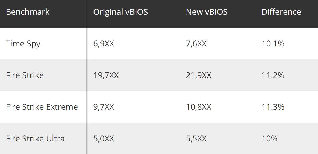
Task: Click the Fire Strike row label
Action: click(25, 75)
